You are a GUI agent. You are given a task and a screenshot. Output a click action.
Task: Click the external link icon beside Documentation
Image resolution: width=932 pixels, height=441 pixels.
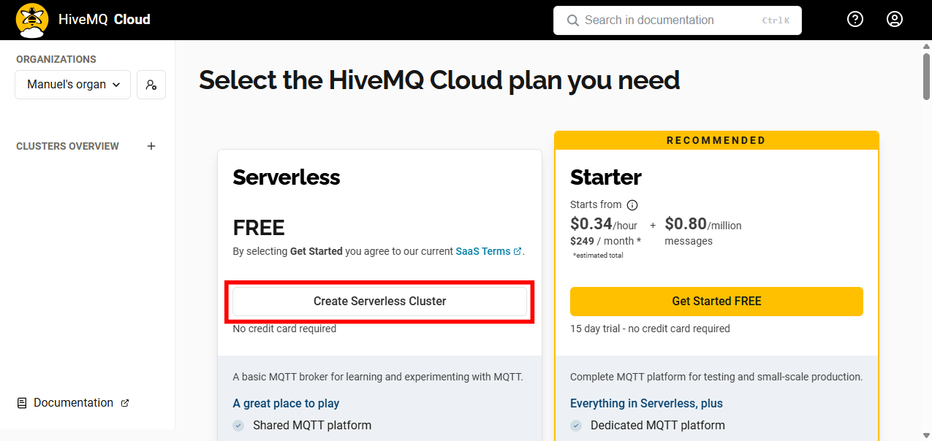[125, 402]
